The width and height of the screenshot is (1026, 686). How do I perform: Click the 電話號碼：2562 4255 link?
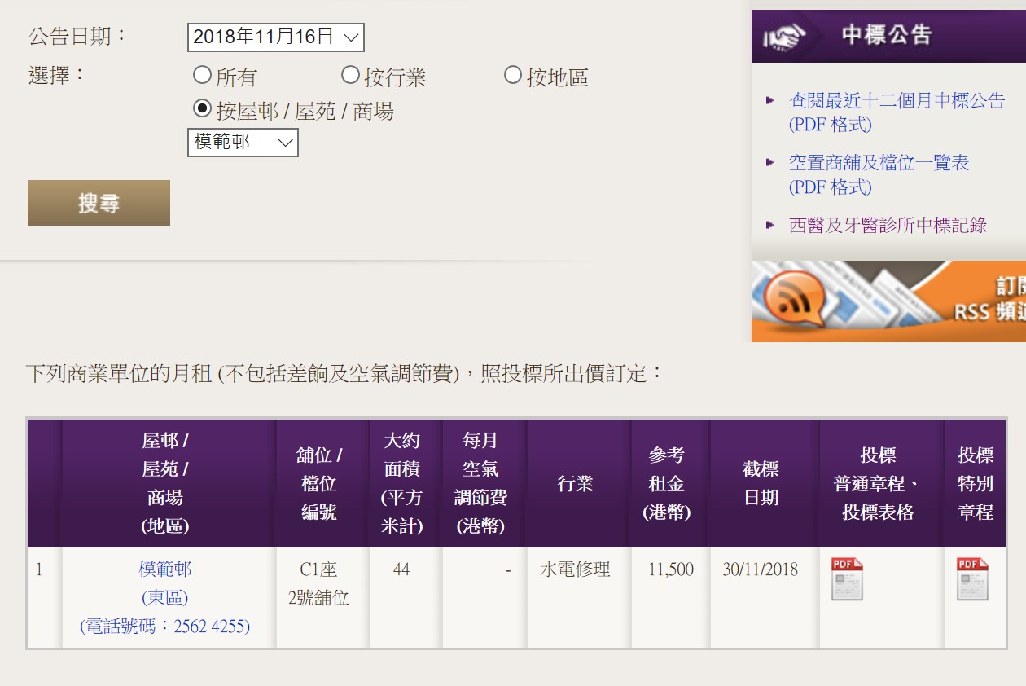coord(165,626)
